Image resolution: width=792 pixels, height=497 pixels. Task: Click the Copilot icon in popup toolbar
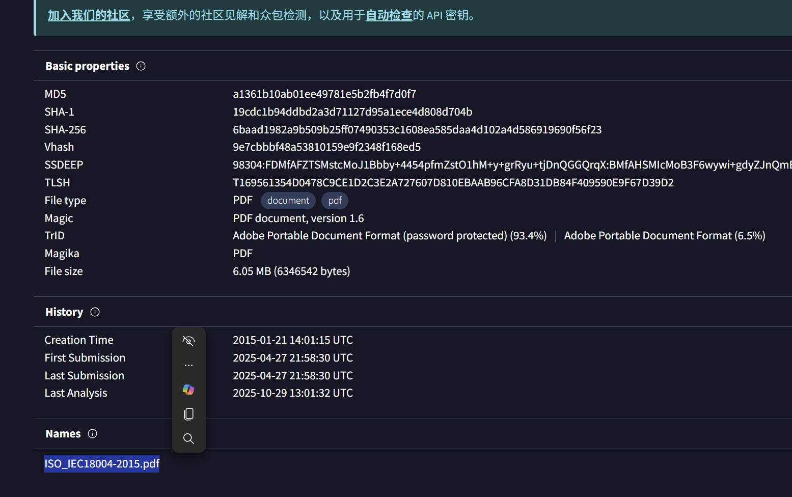point(188,390)
